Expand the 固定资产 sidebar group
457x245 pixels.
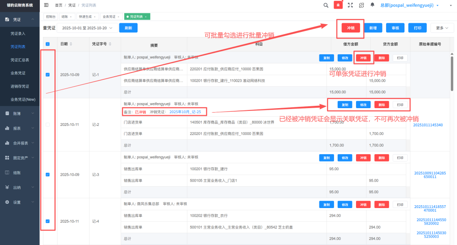tap(20, 158)
